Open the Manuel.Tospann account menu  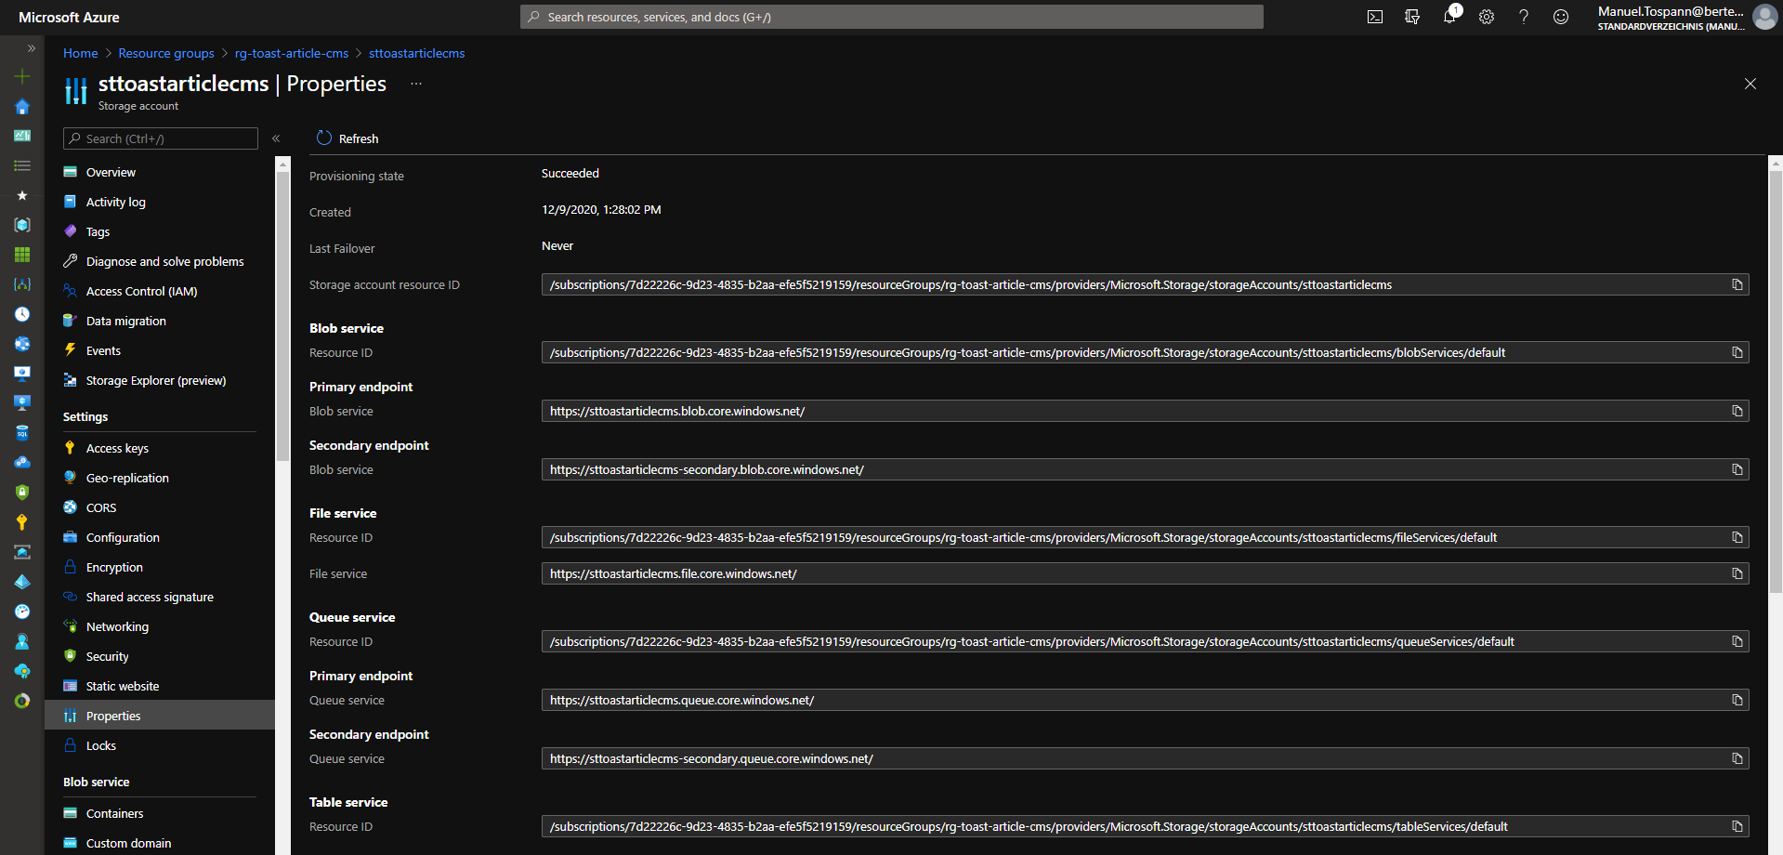point(1686,17)
